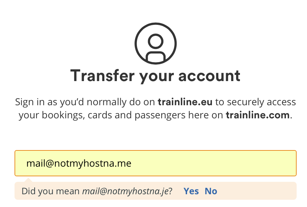This screenshot has width=307, height=207.
Task: Click the bold trainline.eu text
Action: [x=185, y=102]
